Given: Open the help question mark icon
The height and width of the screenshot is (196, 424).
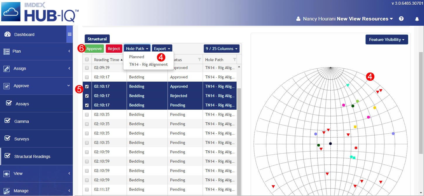Looking at the screenshot, I should click(x=401, y=19).
